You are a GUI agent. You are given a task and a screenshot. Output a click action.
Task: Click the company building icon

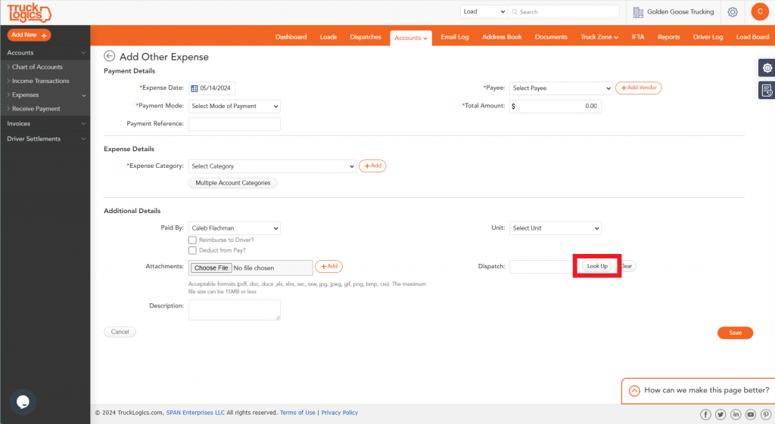coord(638,12)
